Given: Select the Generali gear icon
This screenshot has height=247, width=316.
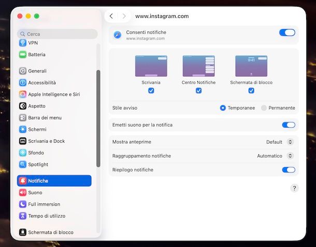Looking at the screenshot, I should pos(23,71).
